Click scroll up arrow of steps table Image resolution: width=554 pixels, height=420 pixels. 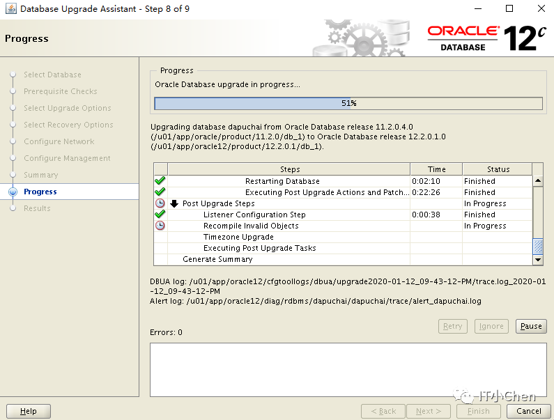538,181
